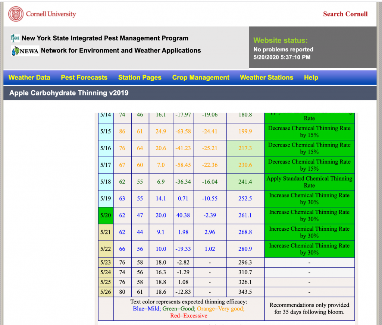Click the NEWA water drop logo
Viewport: 382px width, 325px height.
click(x=15, y=51)
